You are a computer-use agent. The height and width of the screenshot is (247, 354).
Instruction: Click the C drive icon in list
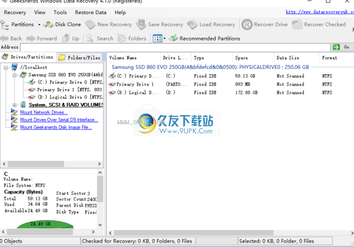pos(112,76)
